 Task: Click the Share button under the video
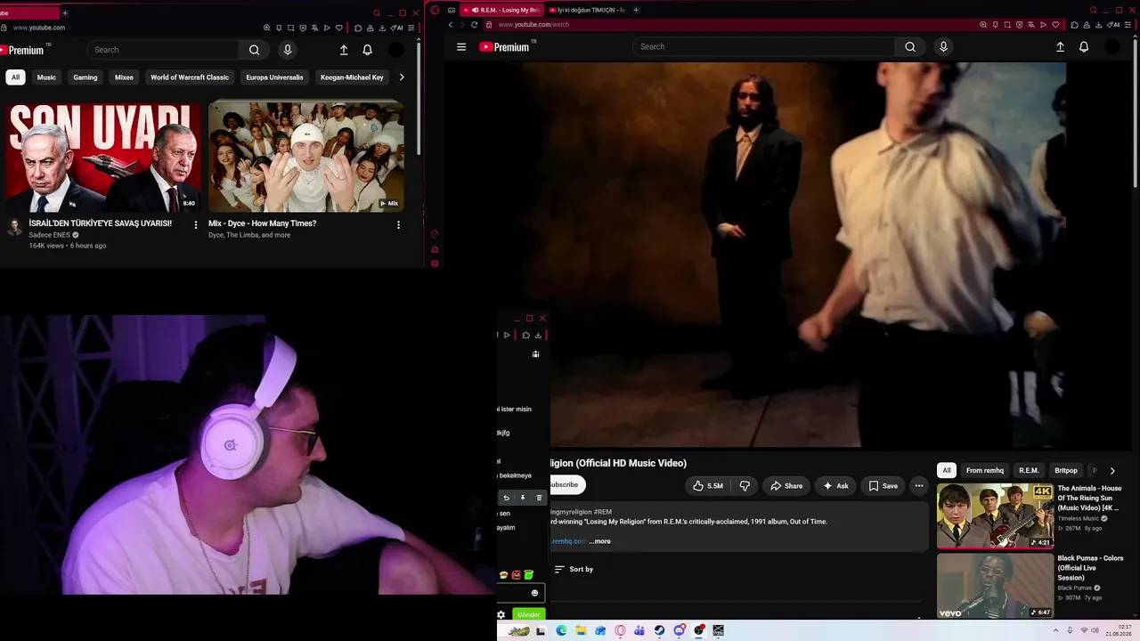[786, 486]
